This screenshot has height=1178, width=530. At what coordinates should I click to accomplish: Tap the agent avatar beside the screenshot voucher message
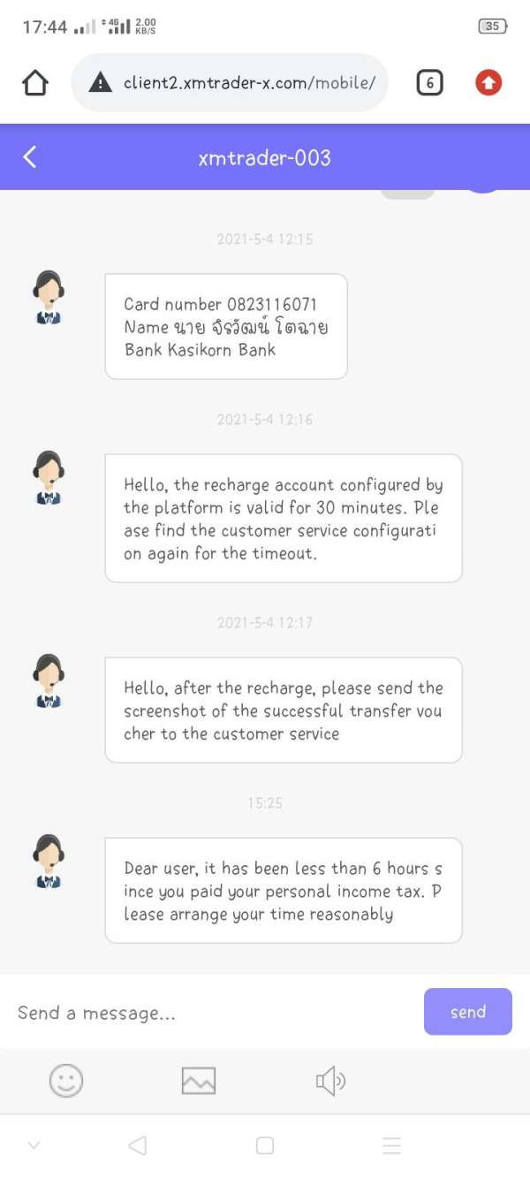coord(49,681)
